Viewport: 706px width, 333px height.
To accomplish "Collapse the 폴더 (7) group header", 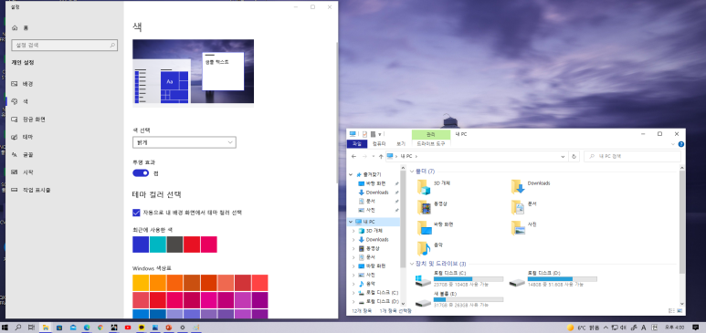I will tap(413, 172).
